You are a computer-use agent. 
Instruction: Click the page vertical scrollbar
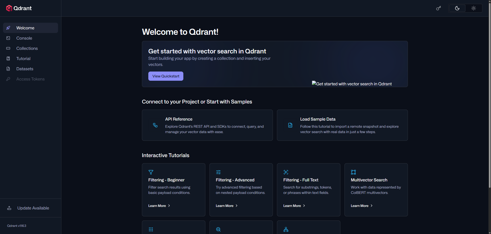489,95
